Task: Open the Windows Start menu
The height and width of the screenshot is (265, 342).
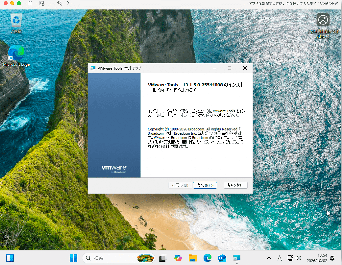Action: point(74,258)
